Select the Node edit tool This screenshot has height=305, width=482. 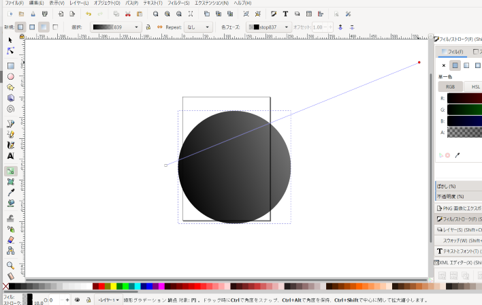tap(10, 51)
